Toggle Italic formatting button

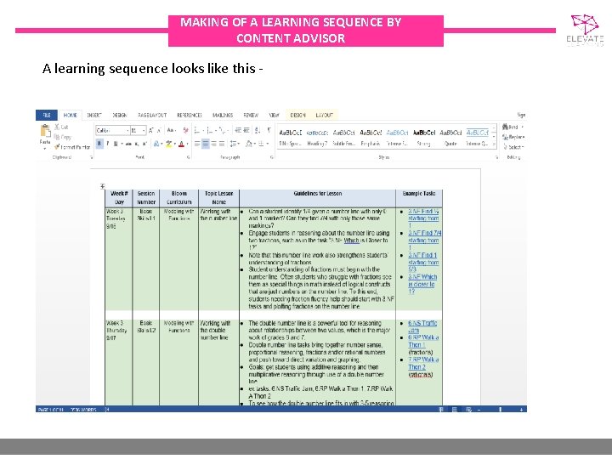108,144
